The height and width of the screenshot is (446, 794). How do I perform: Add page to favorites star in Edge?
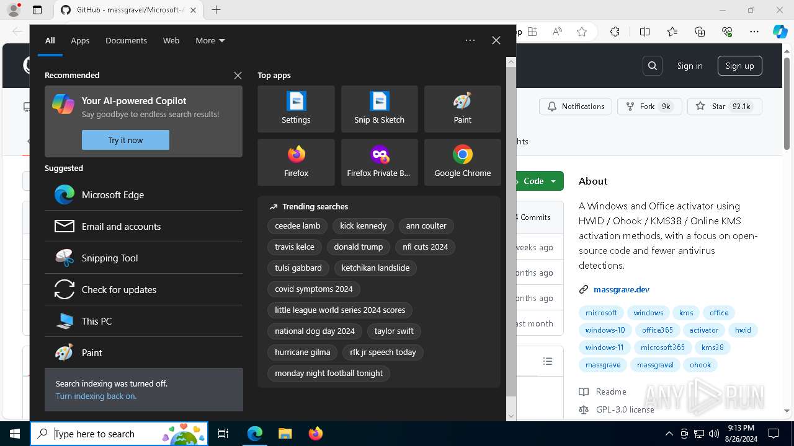pos(582,32)
